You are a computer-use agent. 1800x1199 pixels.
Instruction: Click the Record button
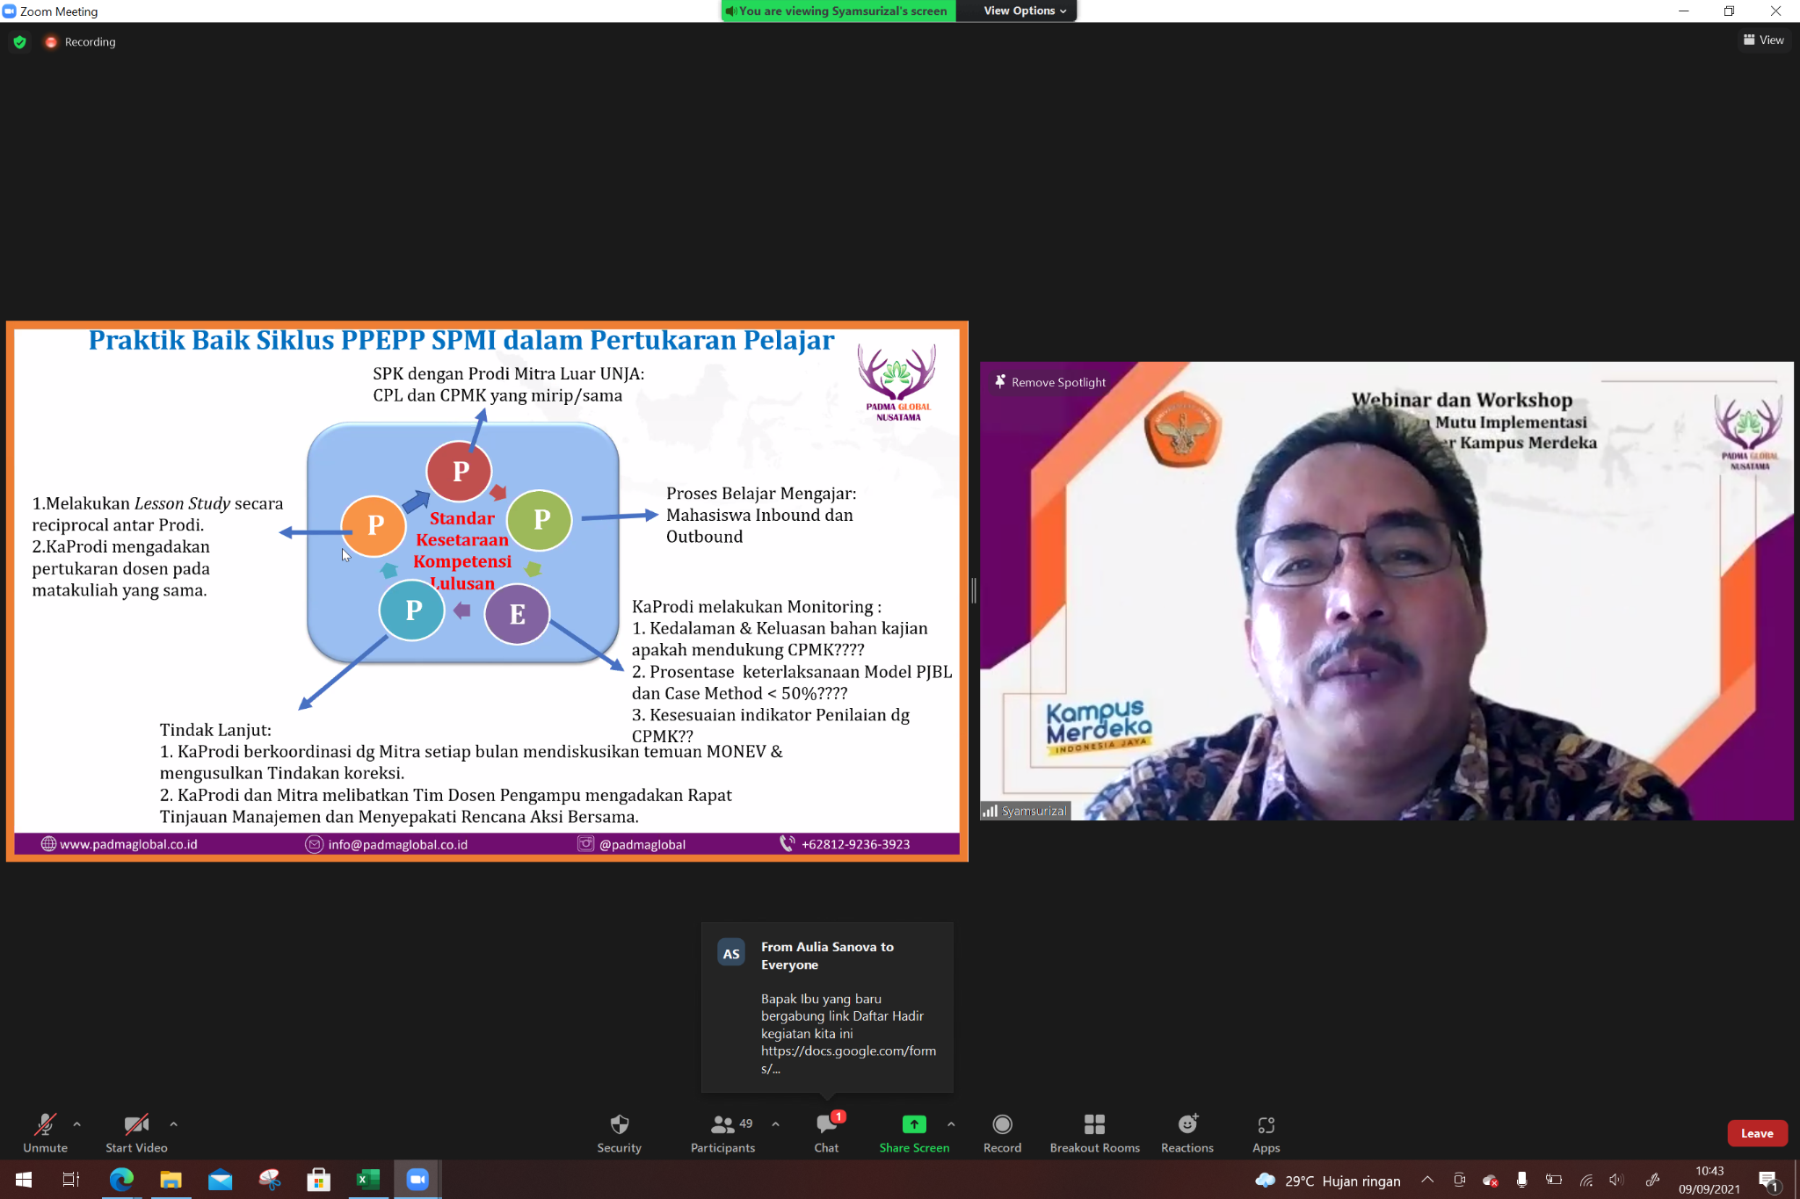point(1002,1133)
